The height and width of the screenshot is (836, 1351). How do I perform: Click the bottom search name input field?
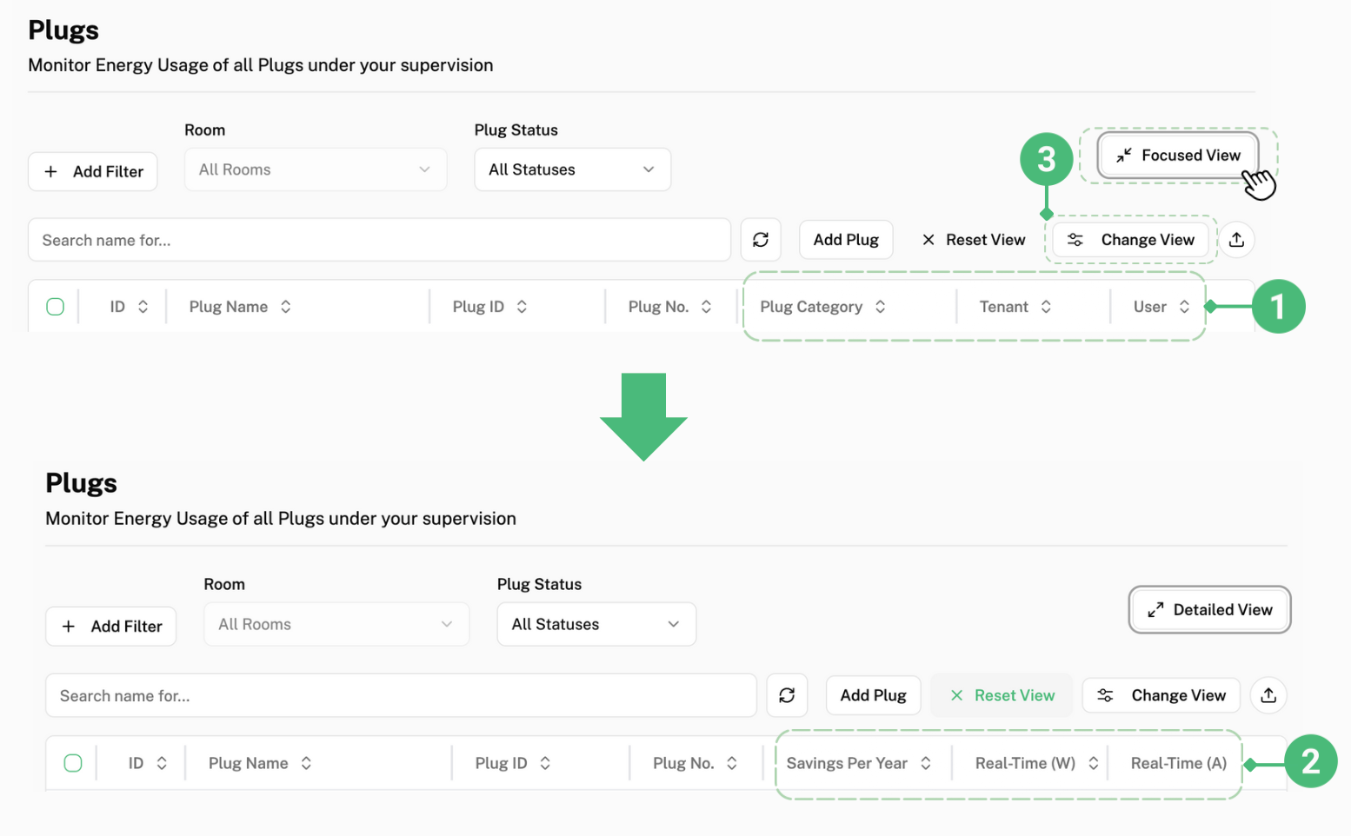pyautogui.click(x=400, y=695)
